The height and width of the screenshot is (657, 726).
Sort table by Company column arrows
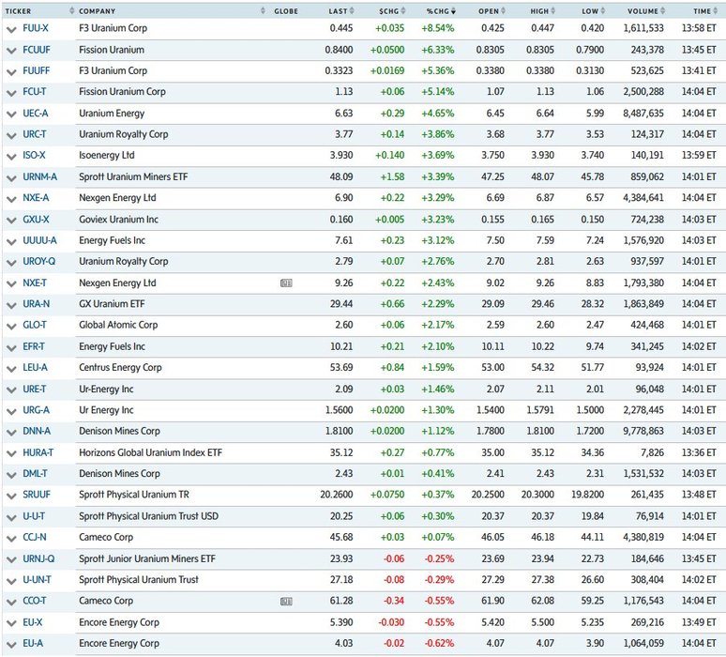pyautogui.click(x=263, y=10)
